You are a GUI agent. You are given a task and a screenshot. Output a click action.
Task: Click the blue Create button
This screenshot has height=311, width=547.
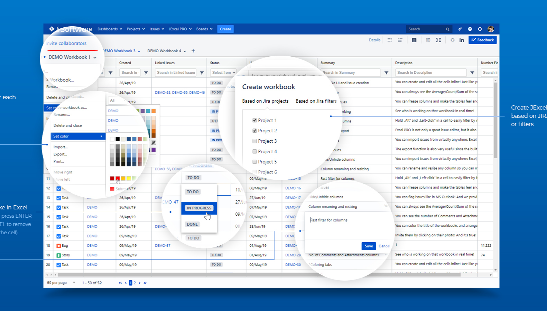225,29
